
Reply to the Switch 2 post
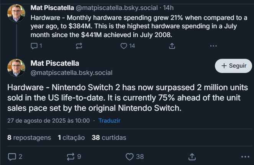point(15,157)
